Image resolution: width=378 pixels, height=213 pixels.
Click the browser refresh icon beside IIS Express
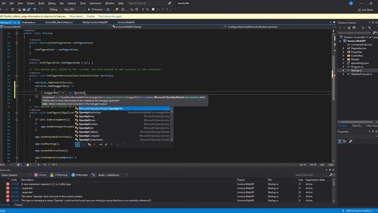pyautogui.click(x=108, y=9)
